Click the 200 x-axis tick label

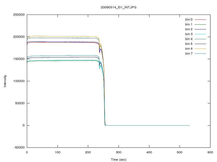[x=88, y=152]
